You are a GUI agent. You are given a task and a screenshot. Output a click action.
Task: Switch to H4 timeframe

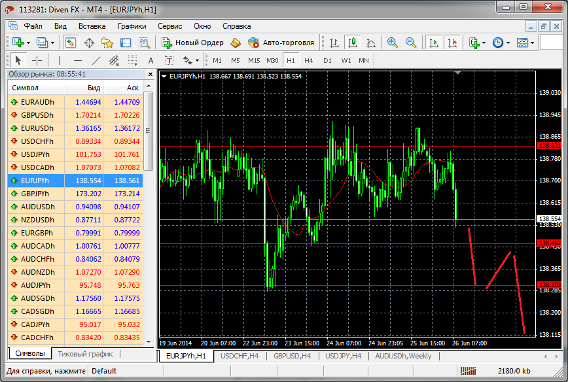point(309,60)
